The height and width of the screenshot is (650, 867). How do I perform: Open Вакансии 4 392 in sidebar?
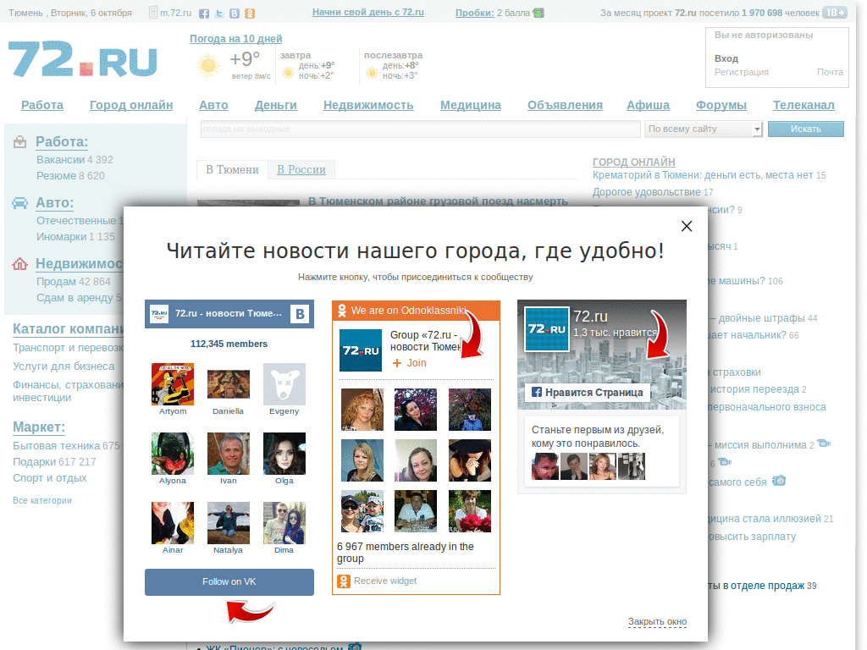coord(75,160)
